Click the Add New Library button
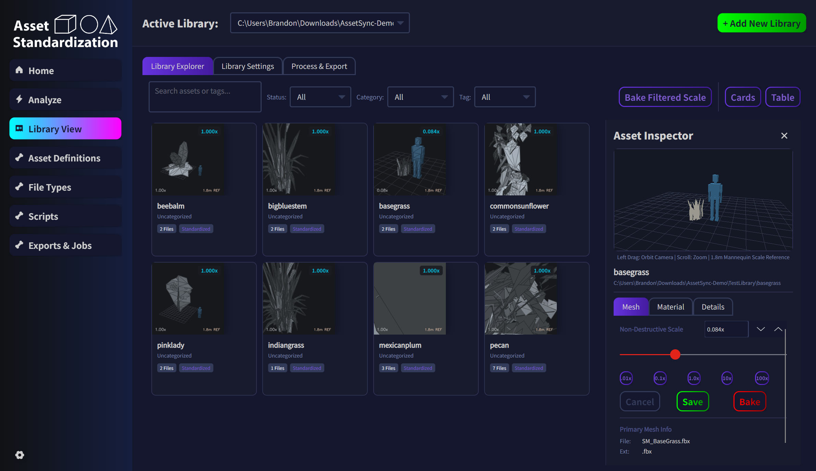This screenshot has height=471, width=816. point(762,23)
